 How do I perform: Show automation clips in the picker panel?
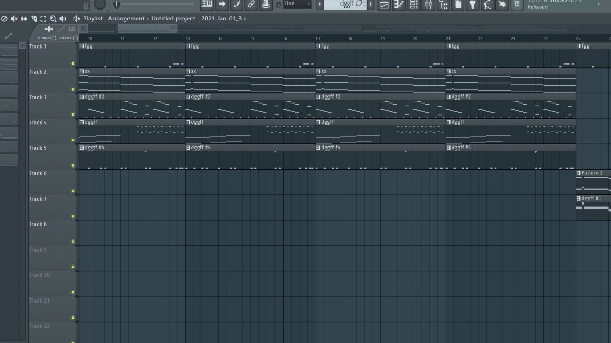61,29
